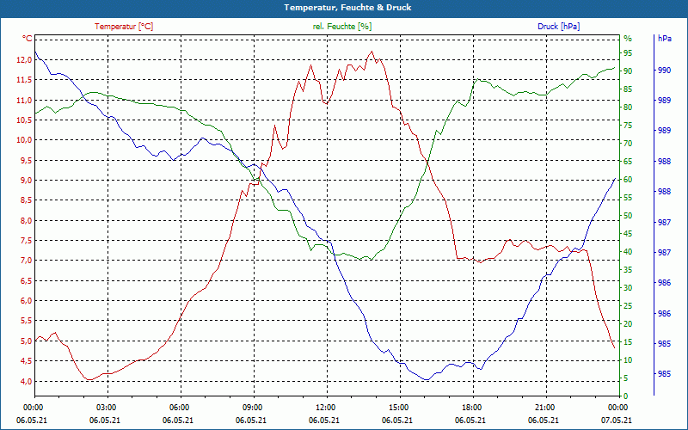Click the green '75' humidity axis value
The width and height of the screenshot is (688, 430).
click(628, 126)
